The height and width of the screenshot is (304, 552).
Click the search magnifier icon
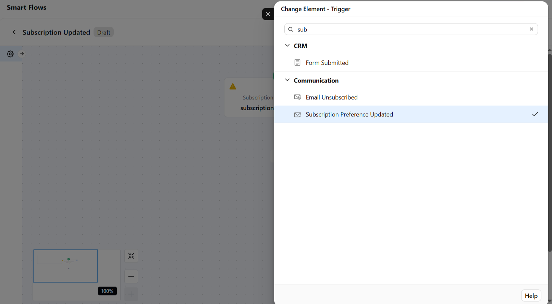coord(291,29)
